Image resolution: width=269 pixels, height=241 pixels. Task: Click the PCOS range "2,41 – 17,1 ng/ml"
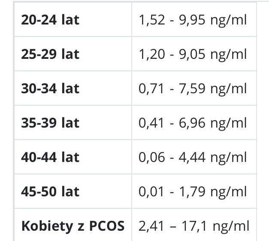(x=193, y=226)
